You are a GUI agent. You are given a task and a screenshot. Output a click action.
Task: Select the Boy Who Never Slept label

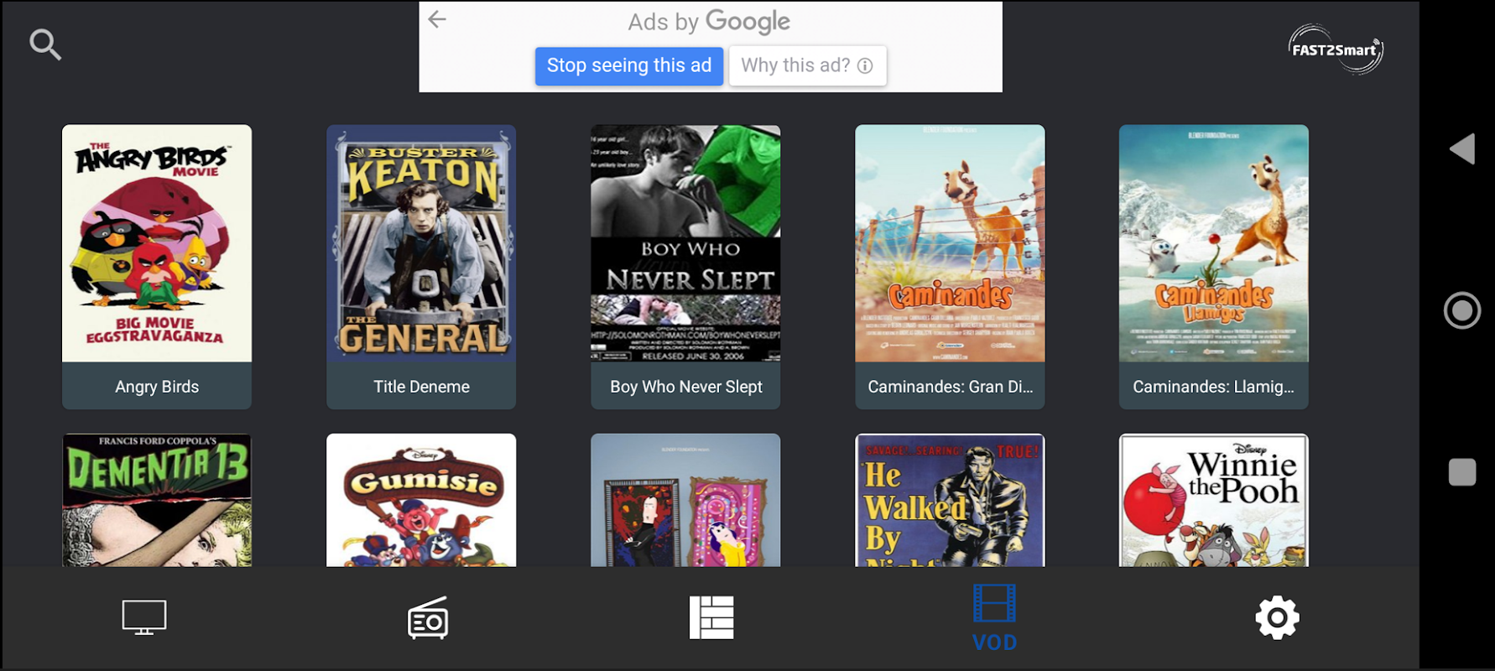[x=686, y=387]
